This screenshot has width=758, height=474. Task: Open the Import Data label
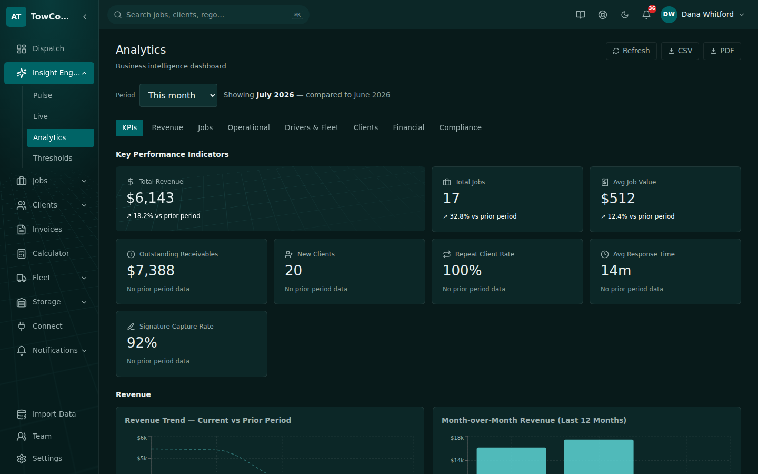point(54,414)
